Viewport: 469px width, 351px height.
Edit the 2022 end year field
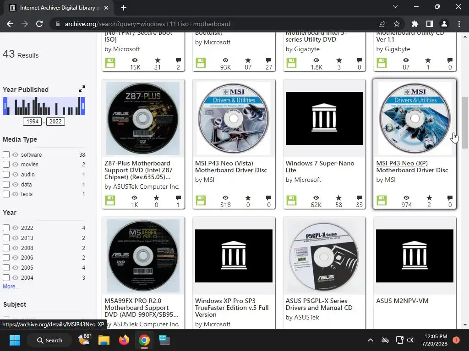click(55, 122)
